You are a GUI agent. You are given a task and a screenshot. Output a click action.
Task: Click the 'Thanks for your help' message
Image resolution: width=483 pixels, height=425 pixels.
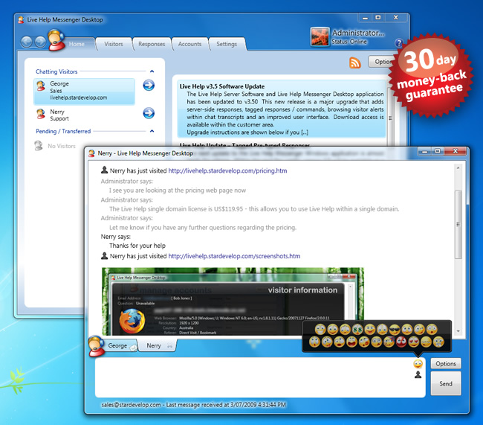coord(137,246)
